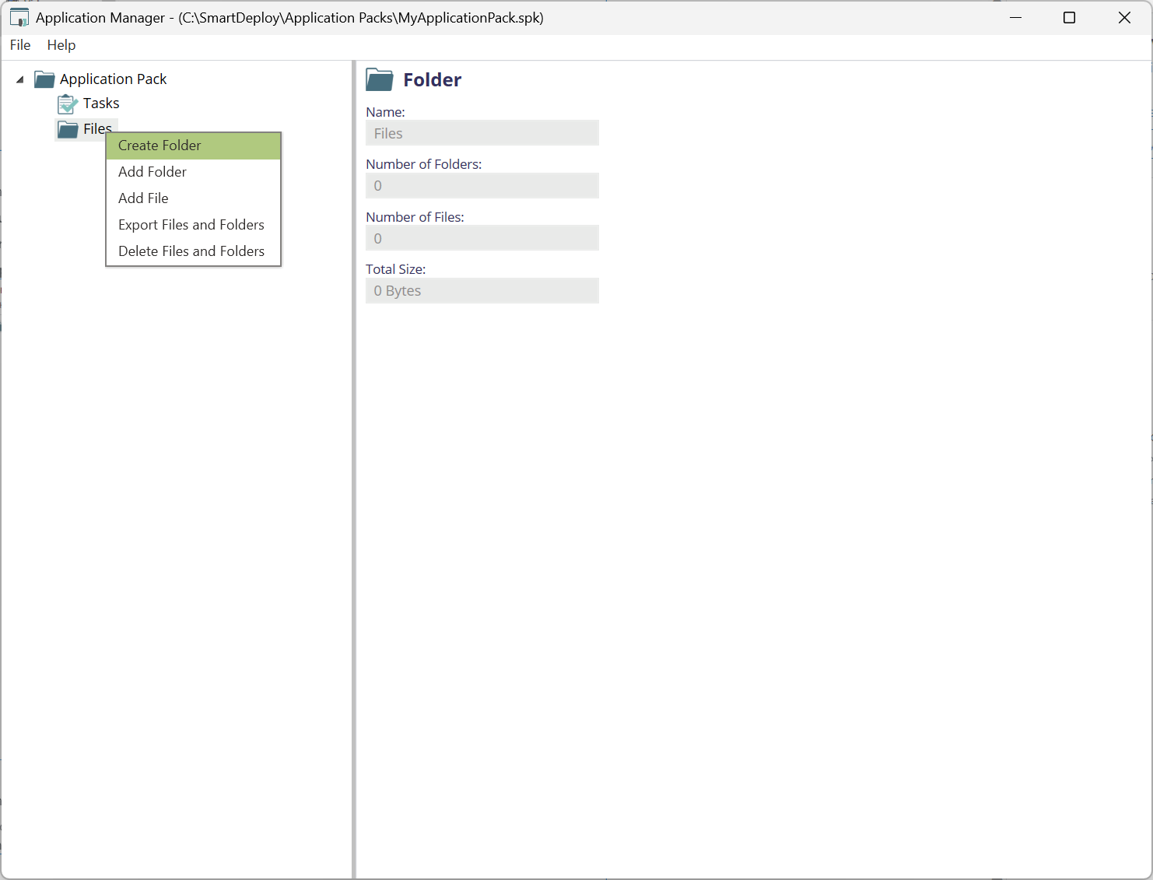
Task: Select the Application Pack tree label
Action: 114,79
